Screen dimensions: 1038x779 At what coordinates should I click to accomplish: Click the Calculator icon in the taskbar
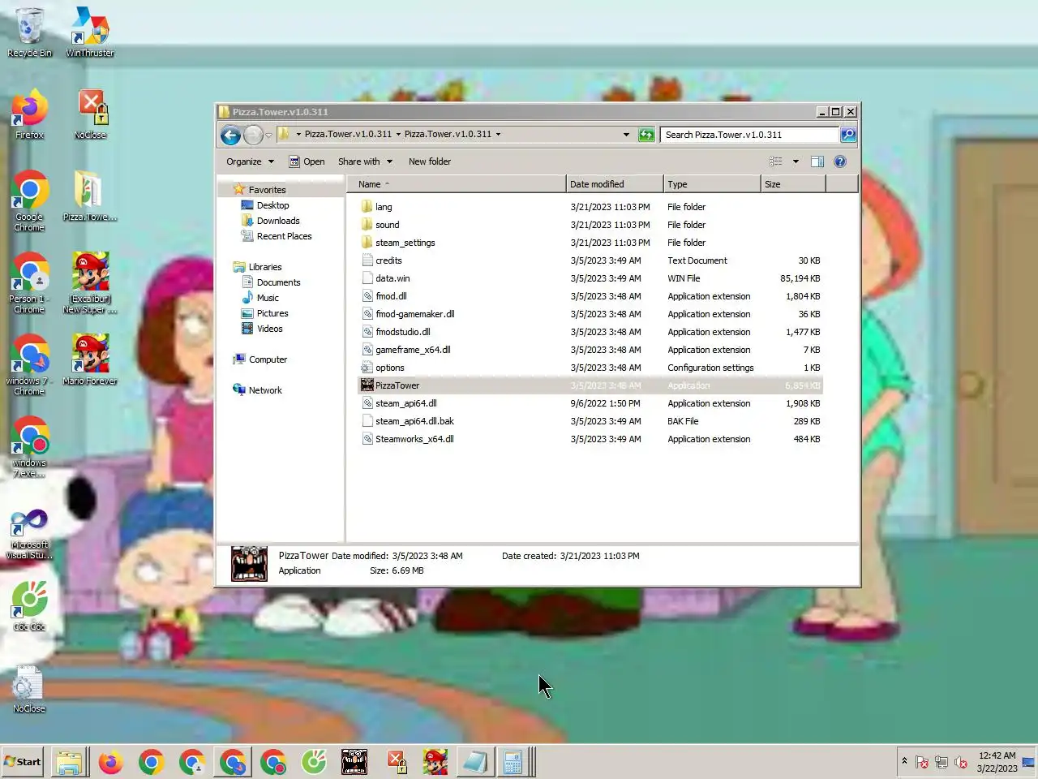click(x=513, y=762)
